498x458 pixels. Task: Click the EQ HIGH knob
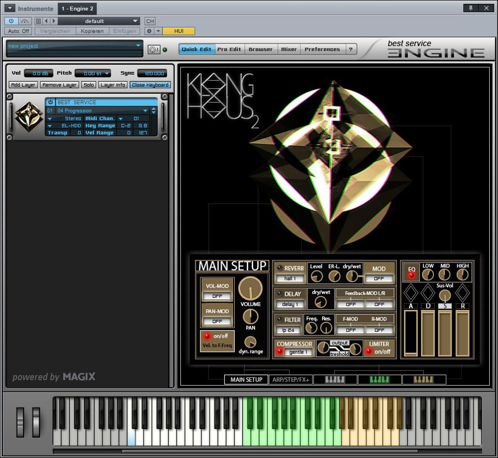click(x=462, y=275)
